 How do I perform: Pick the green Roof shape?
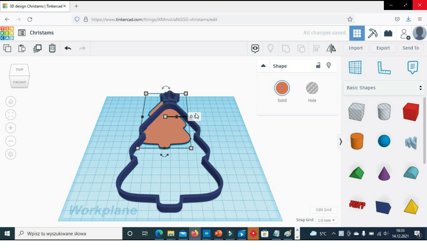357,173
